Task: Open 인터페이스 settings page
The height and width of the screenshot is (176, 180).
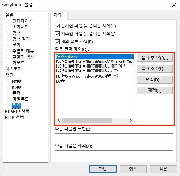Action: point(22,21)
